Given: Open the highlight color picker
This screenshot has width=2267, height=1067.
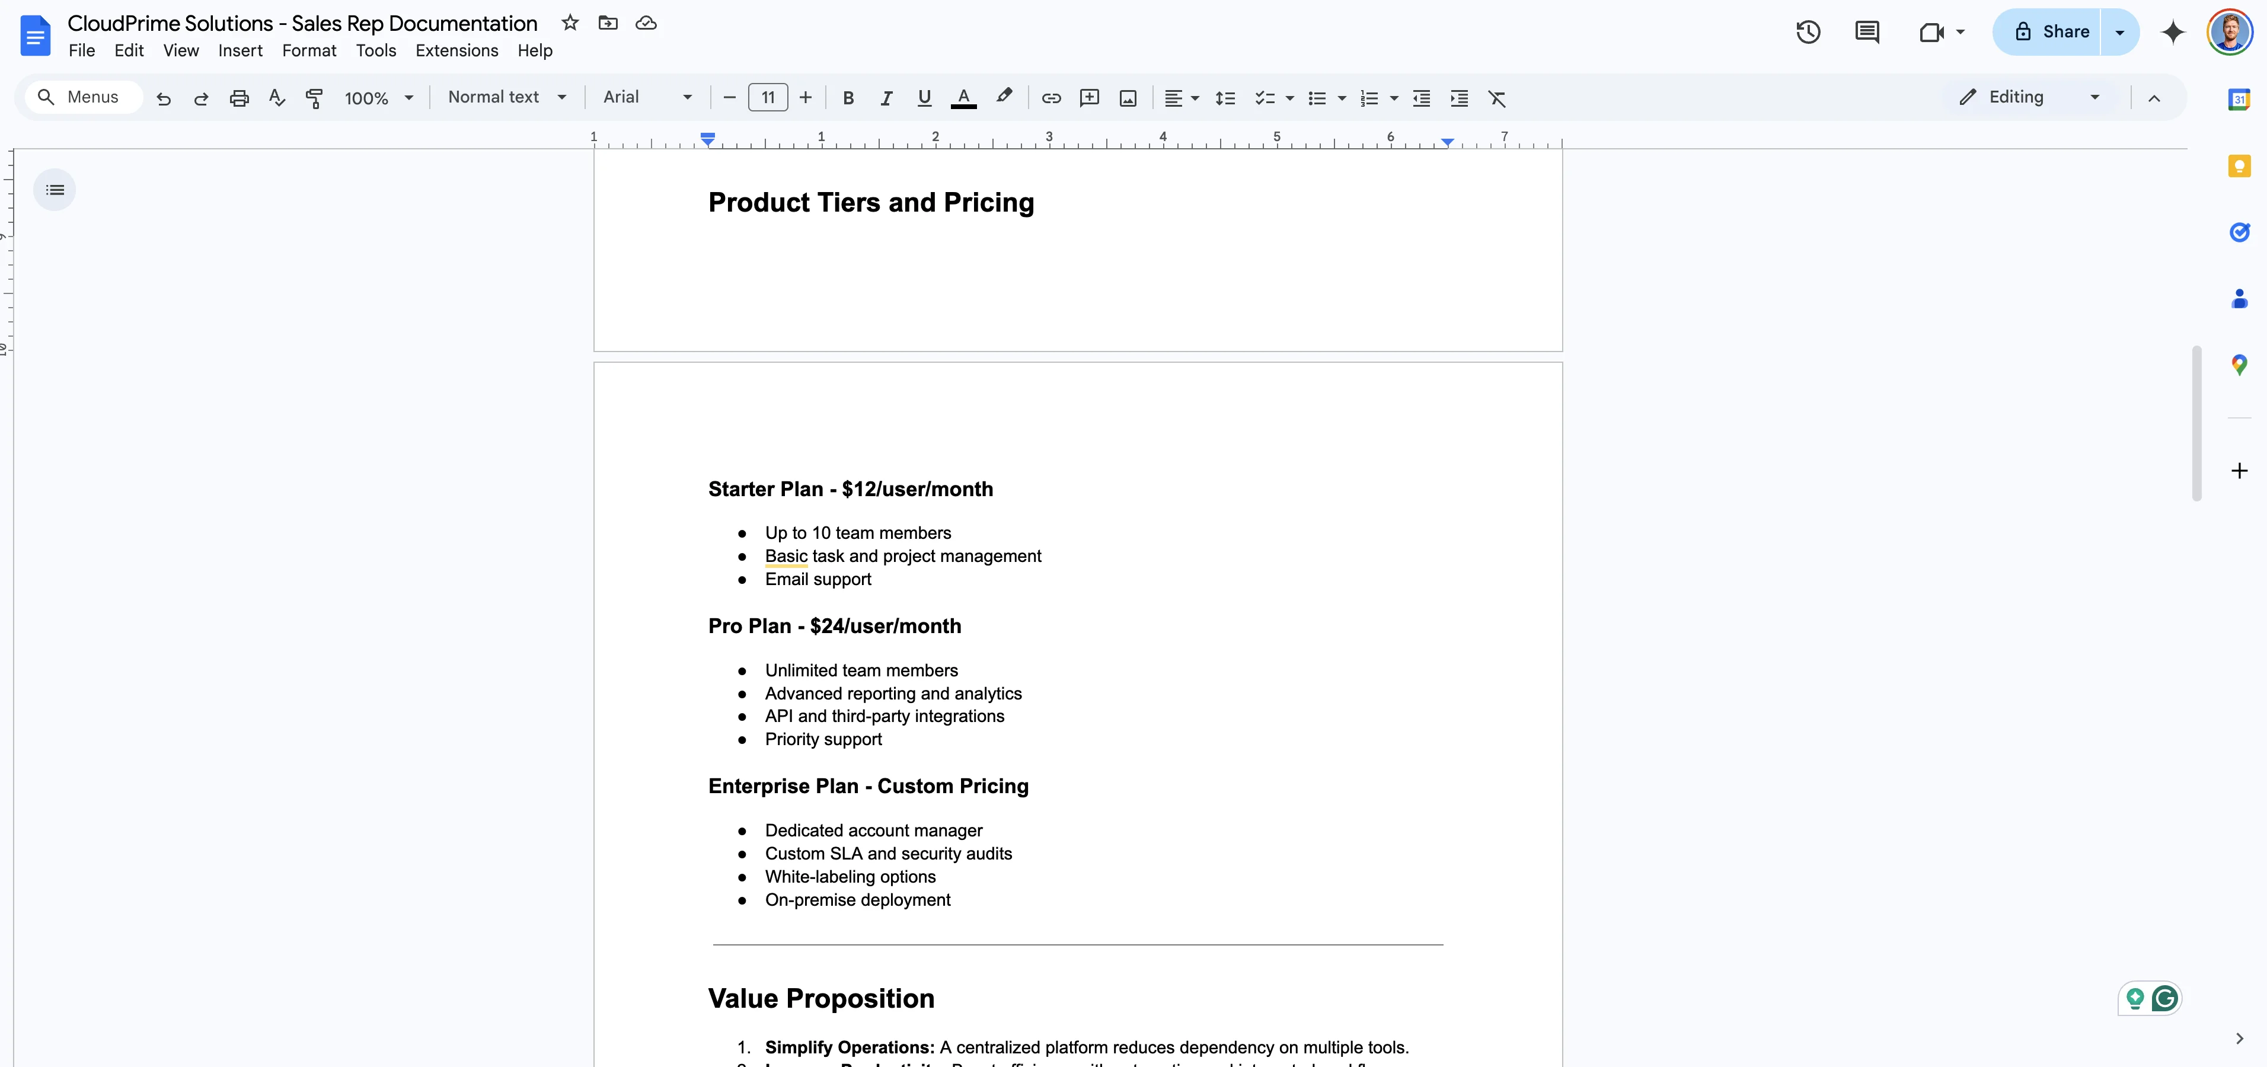Looking at the screenshot, I should 1003,96.
